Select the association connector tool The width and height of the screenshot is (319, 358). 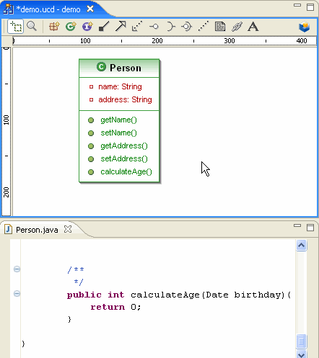(x=104, y=27)
